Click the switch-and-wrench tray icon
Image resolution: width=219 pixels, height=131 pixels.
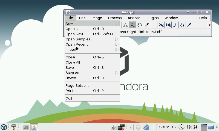pos(114,127)
